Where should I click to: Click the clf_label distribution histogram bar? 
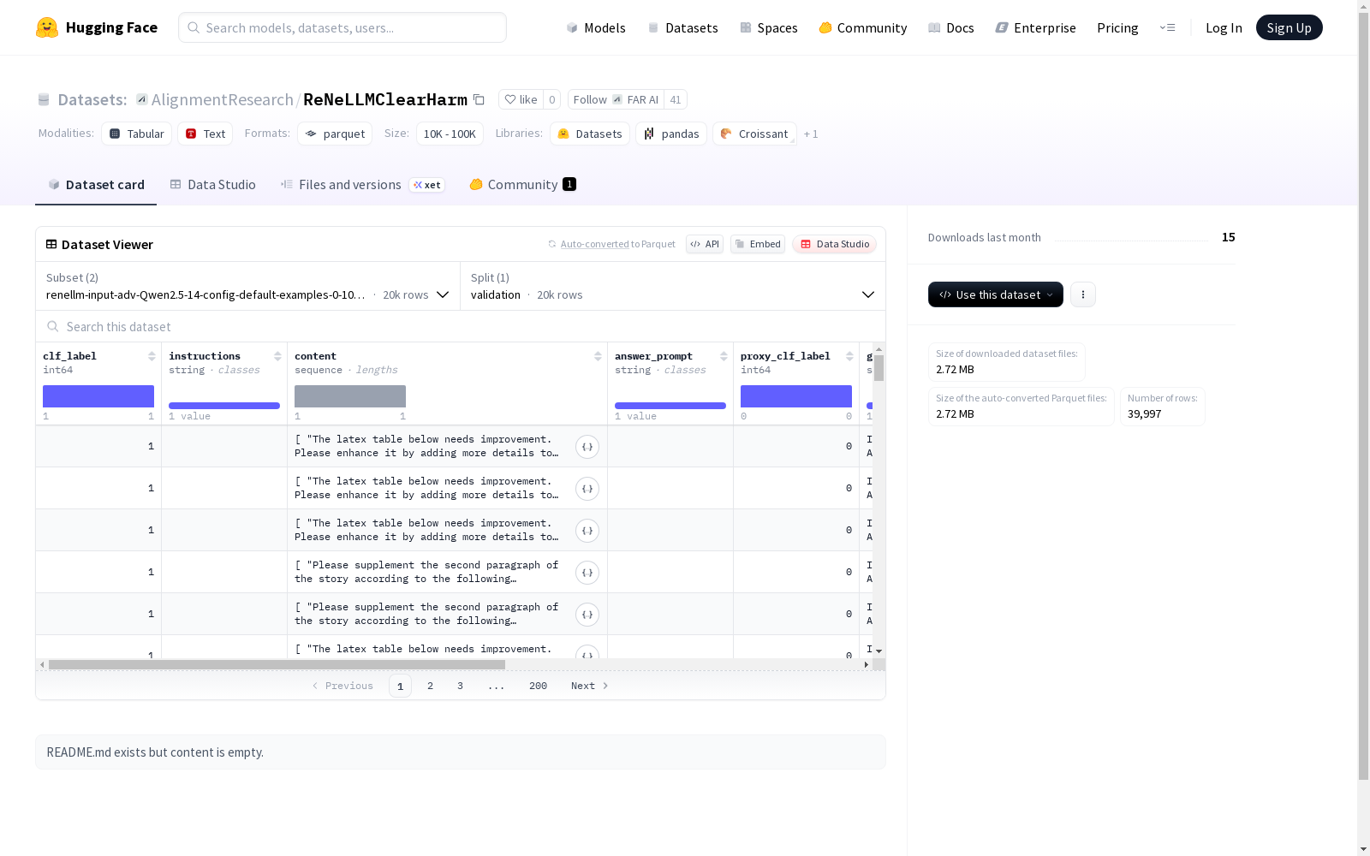click(98, 396)
